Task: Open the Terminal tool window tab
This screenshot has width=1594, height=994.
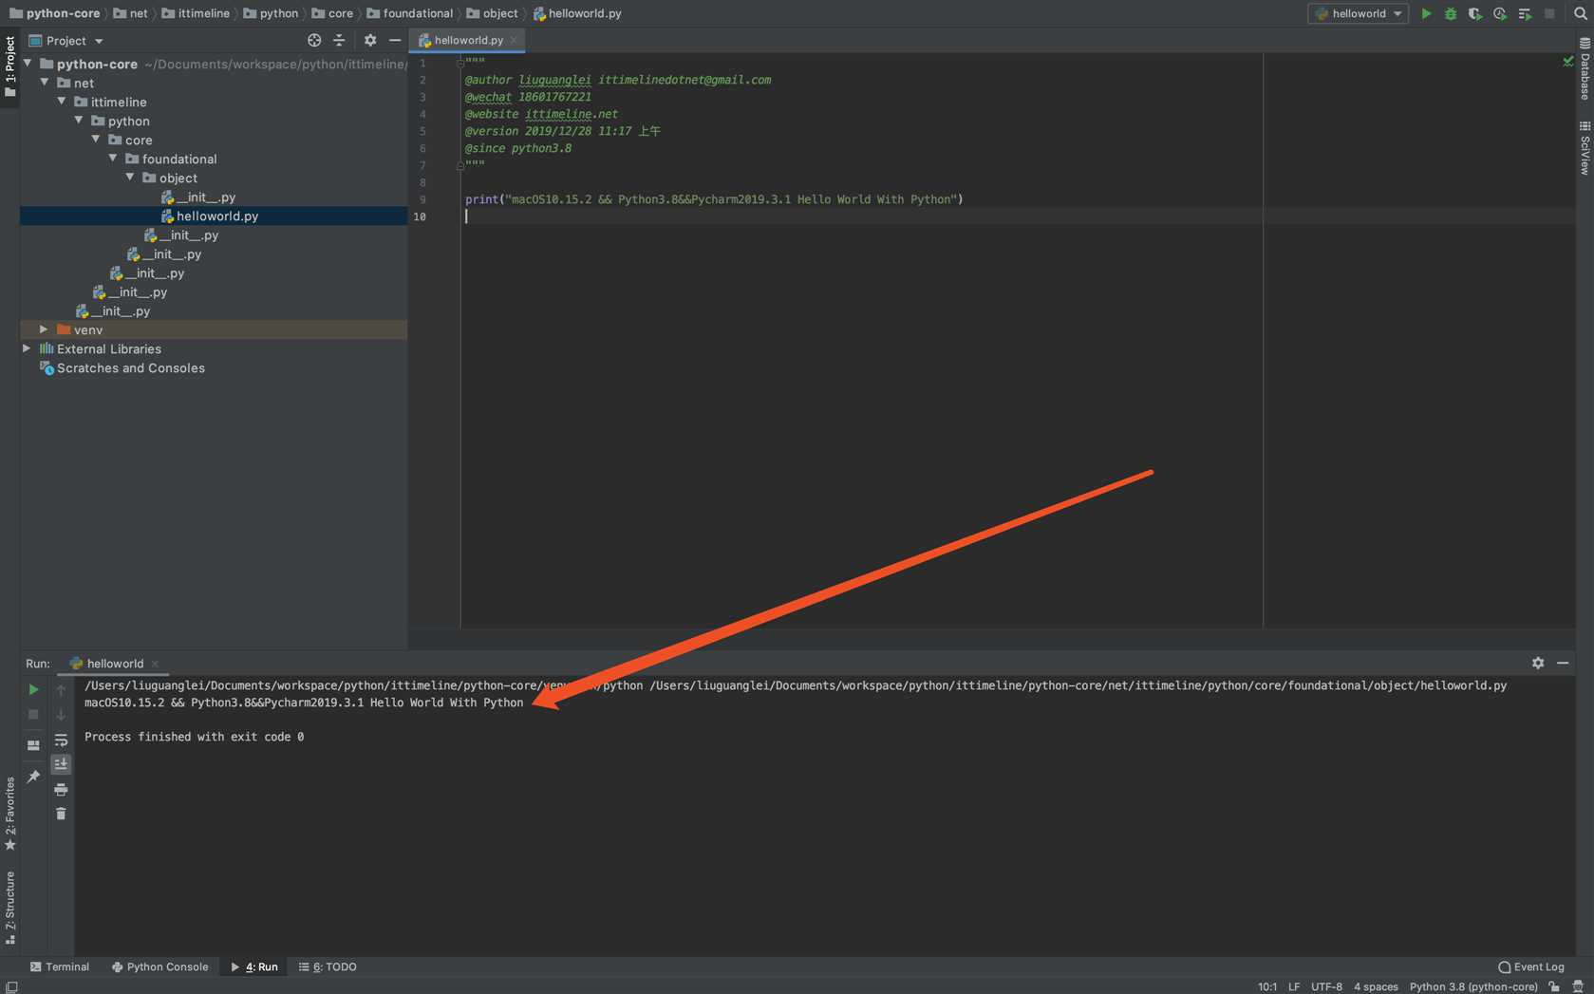Action: point(60,966)
